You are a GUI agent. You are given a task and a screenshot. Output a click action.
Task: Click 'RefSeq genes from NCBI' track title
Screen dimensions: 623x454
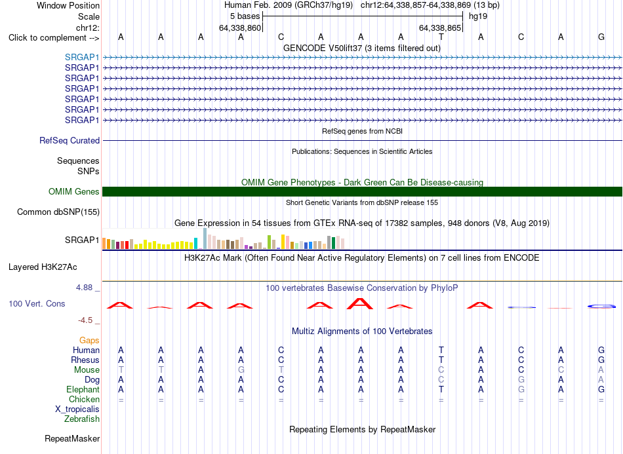coord(363,131)
